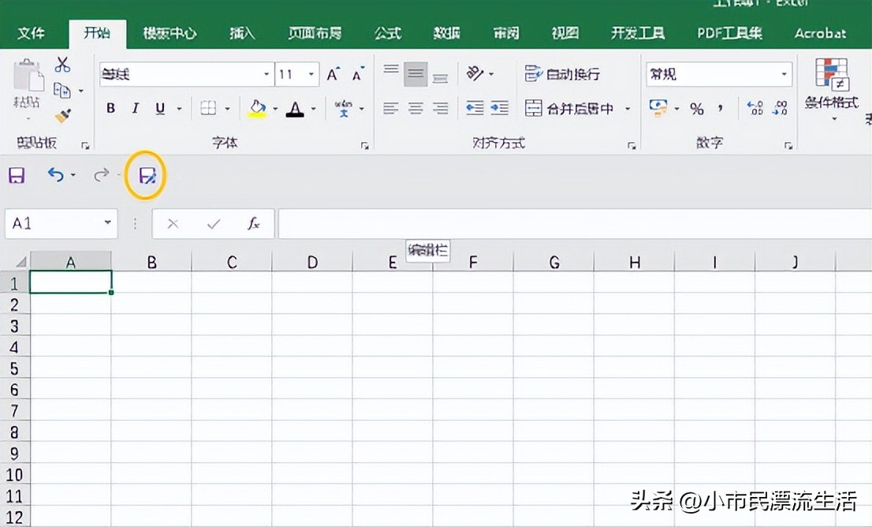Viewport: 872px width, 527px height.
Task: Click the Cut (scissors) icon
Action: pos(64,65)
